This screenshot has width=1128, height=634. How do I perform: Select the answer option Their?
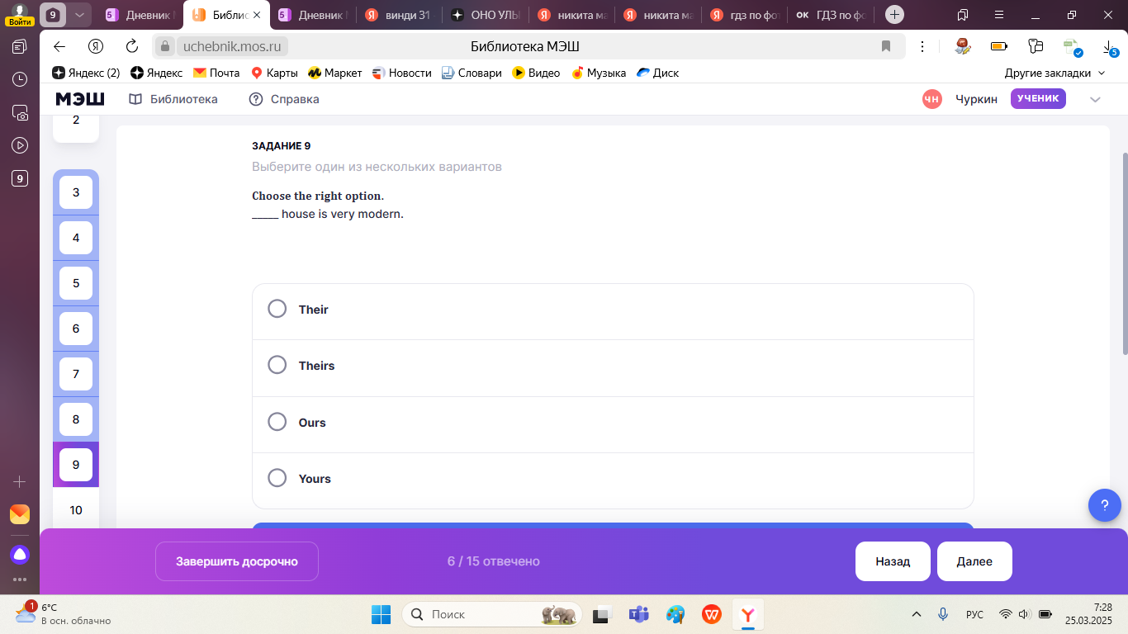pos(277,309)
